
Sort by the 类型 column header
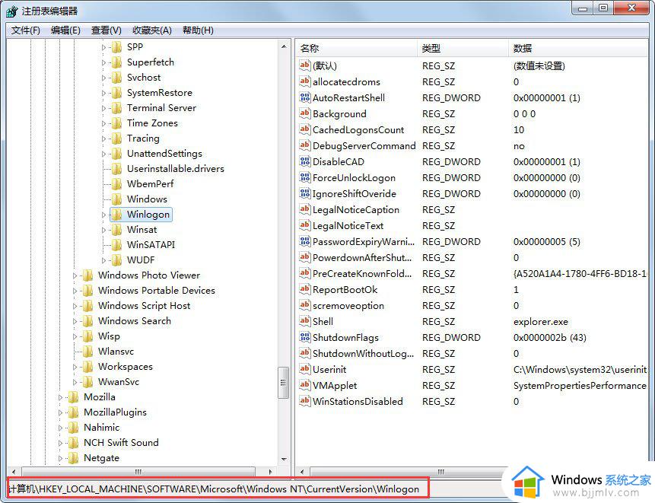[x=463, y=48]
